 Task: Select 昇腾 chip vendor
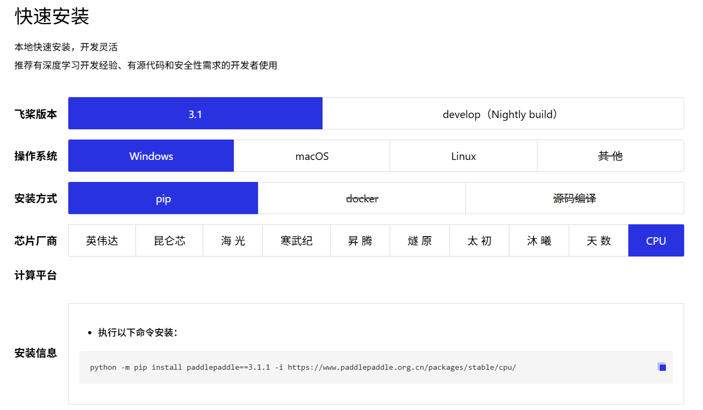pos(360,240)
